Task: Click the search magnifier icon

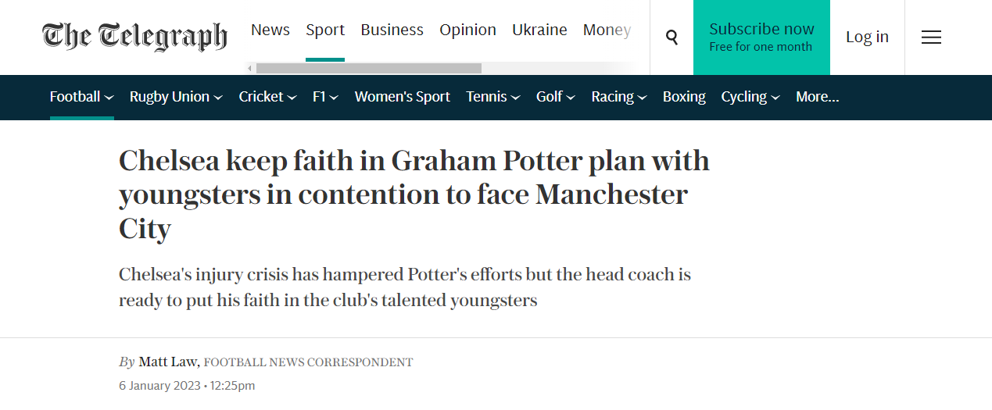Action: click(671, 37)
